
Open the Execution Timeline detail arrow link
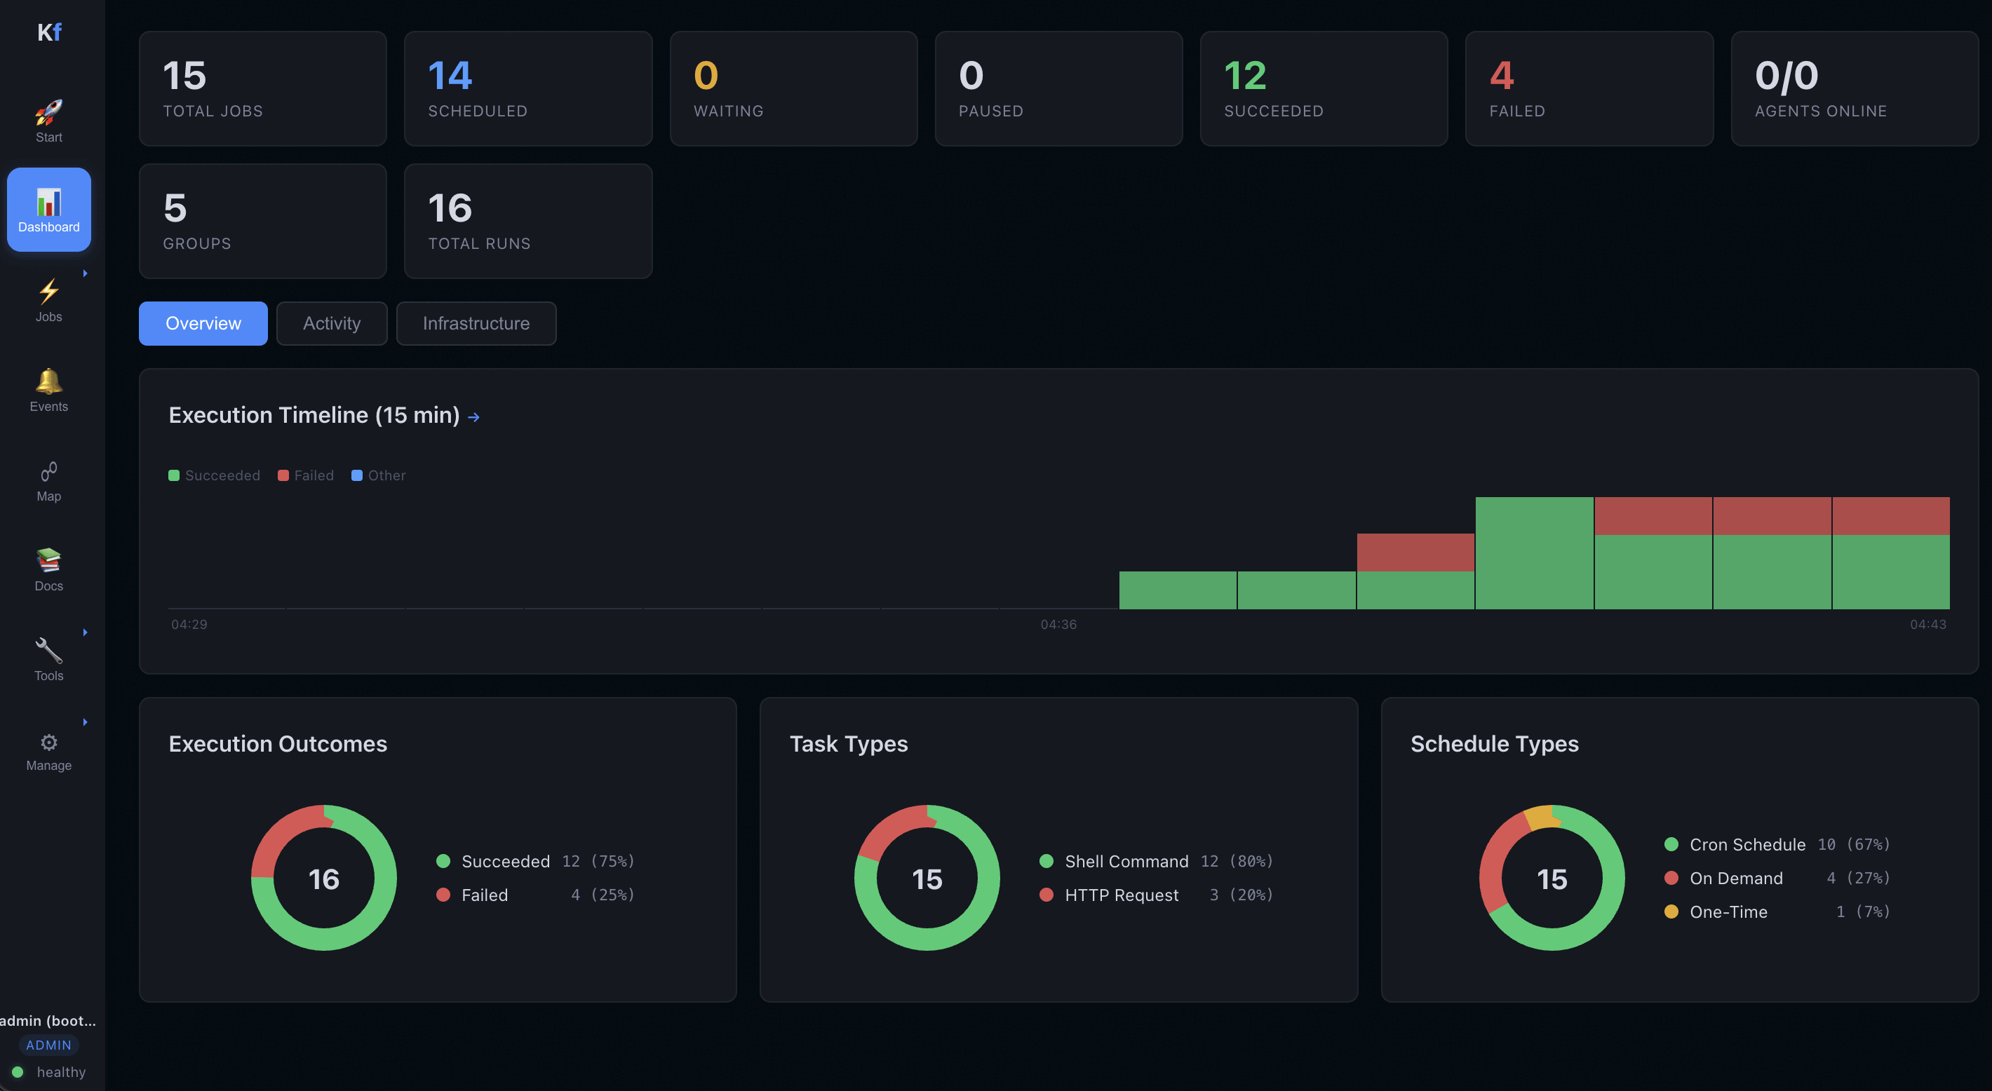473,416
